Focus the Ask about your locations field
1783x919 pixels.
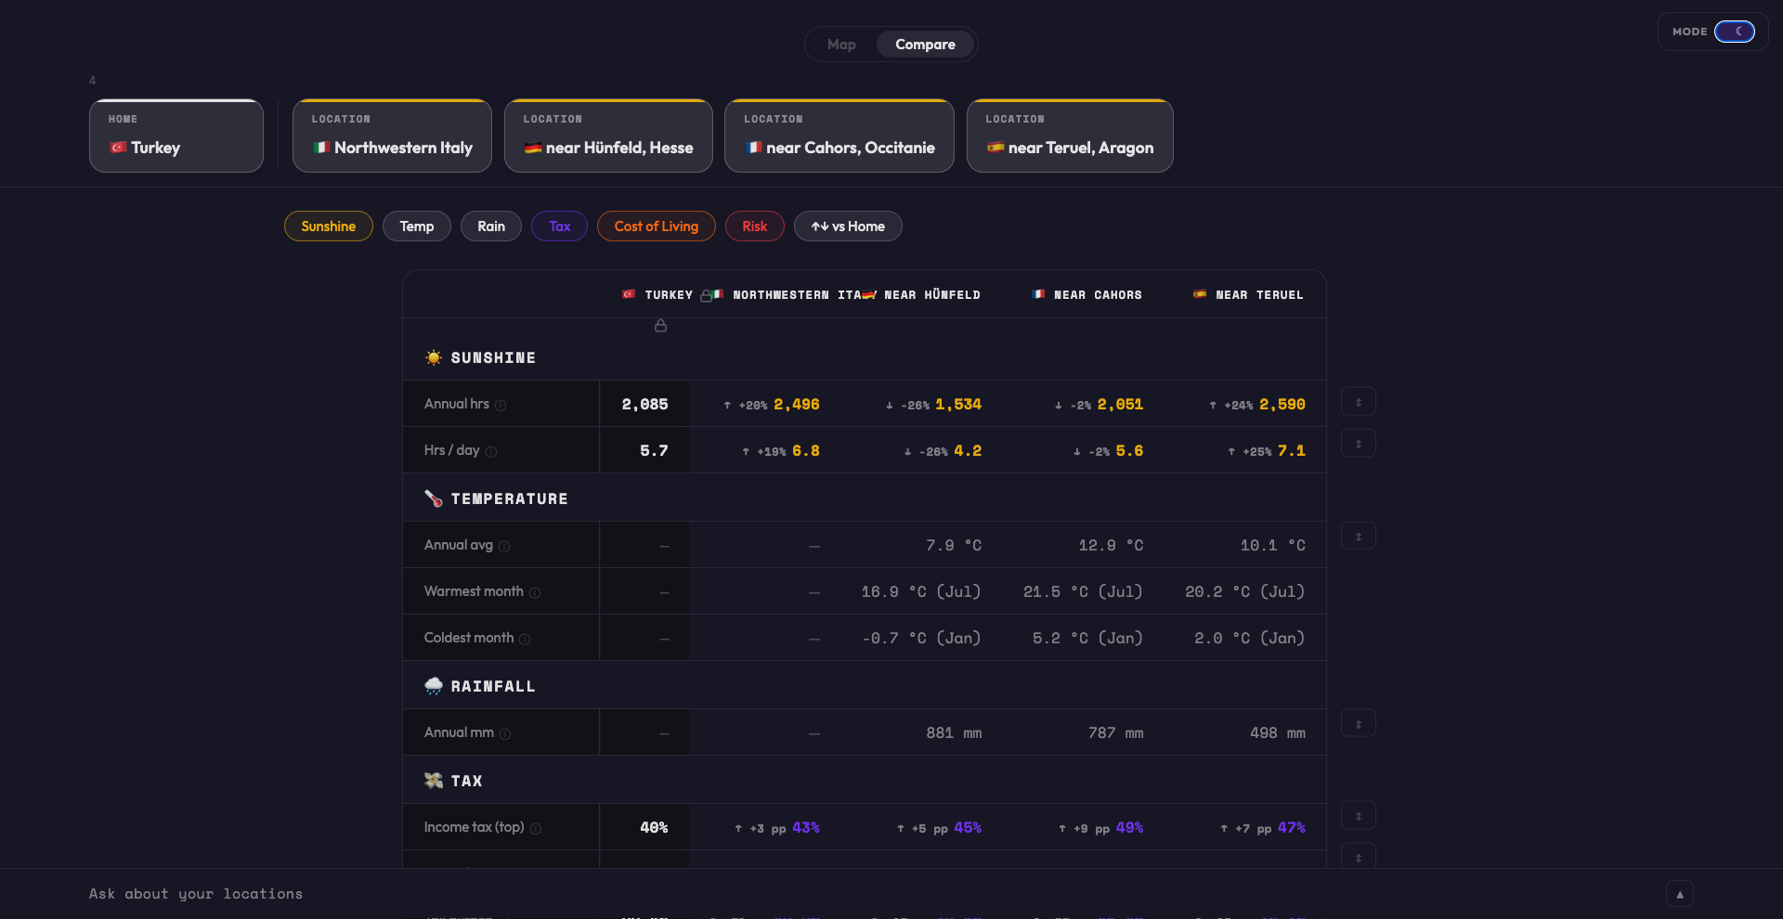pyautogui.click(x=836, y=894)
